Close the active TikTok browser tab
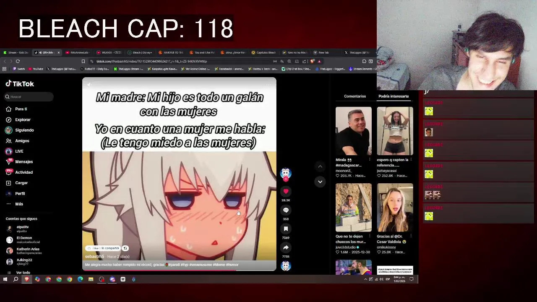The image size is (537, 302). (58, 52)
